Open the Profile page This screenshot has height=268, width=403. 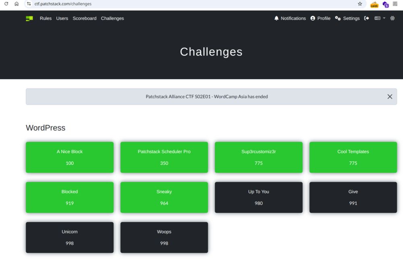pos(320,19)
